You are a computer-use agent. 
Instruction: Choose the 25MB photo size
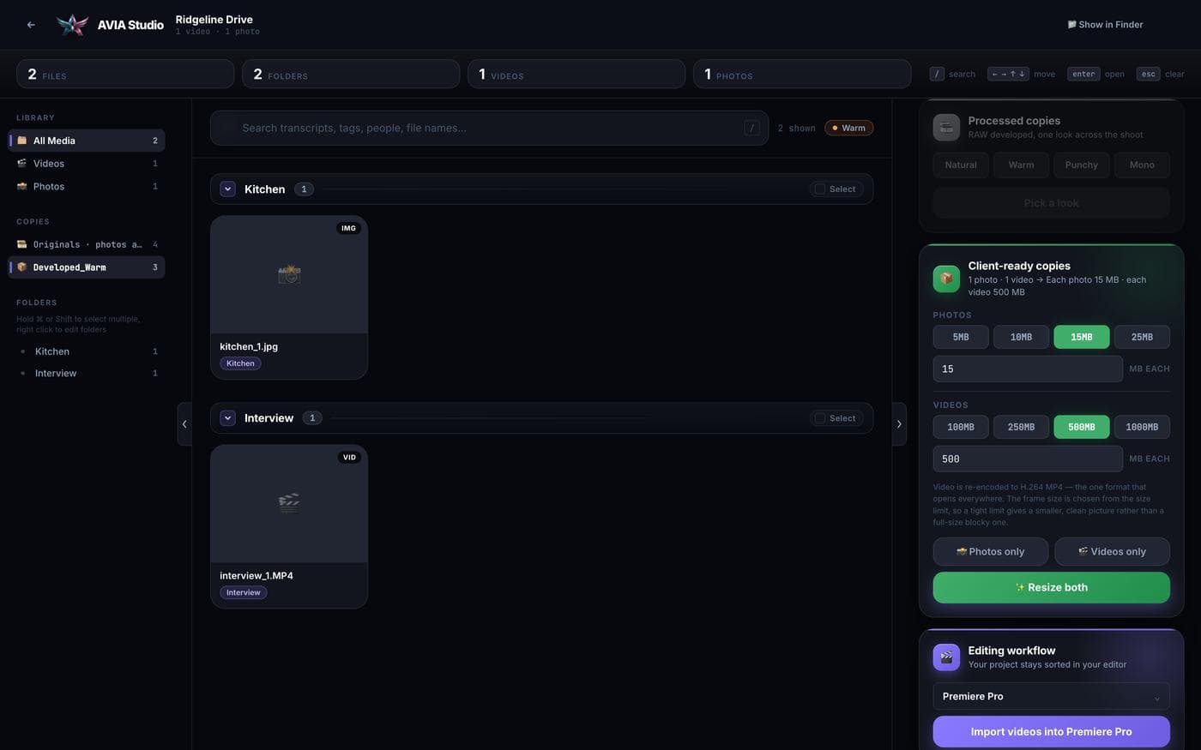tap(1142, 337)
